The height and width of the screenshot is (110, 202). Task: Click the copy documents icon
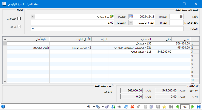point(151,107)
